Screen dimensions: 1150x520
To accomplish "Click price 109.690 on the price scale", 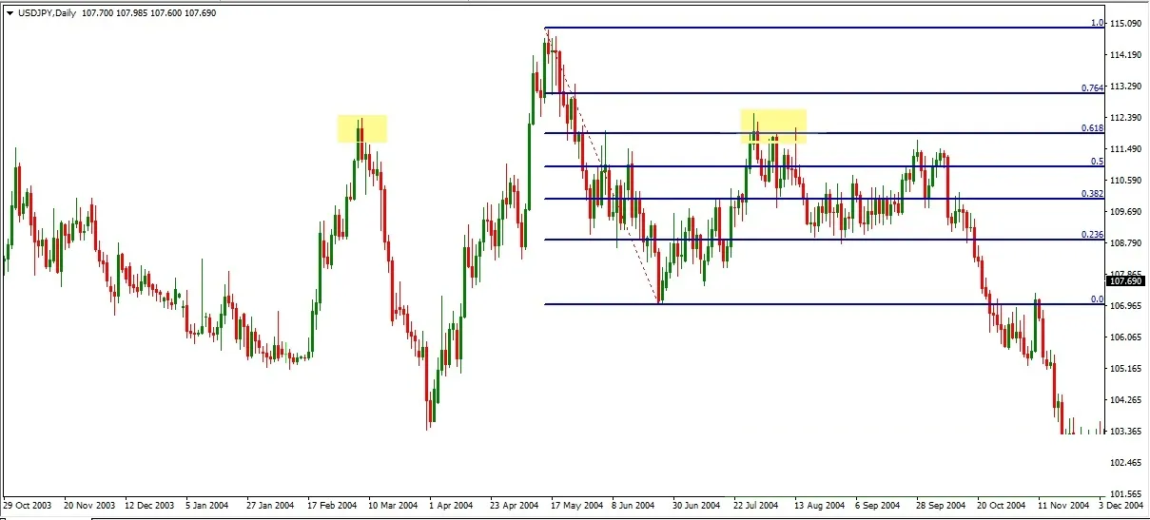I will (1126, 211).
